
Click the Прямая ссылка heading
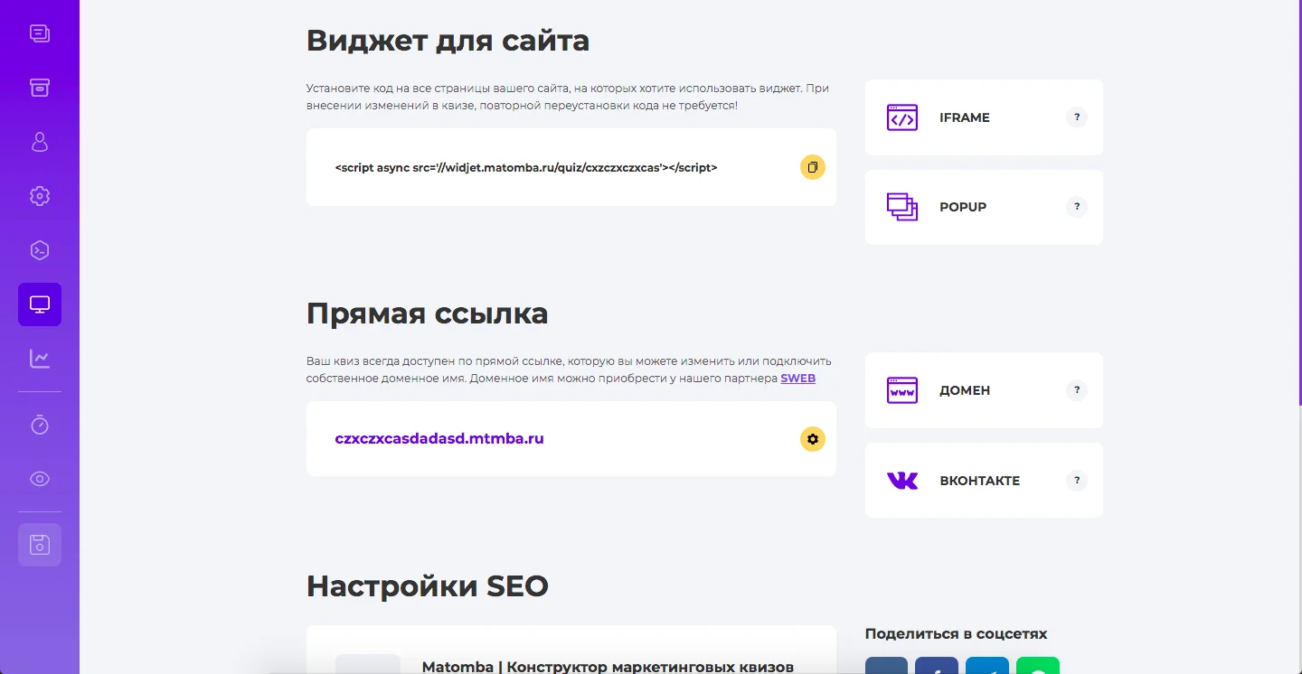(x=427, y=314)
